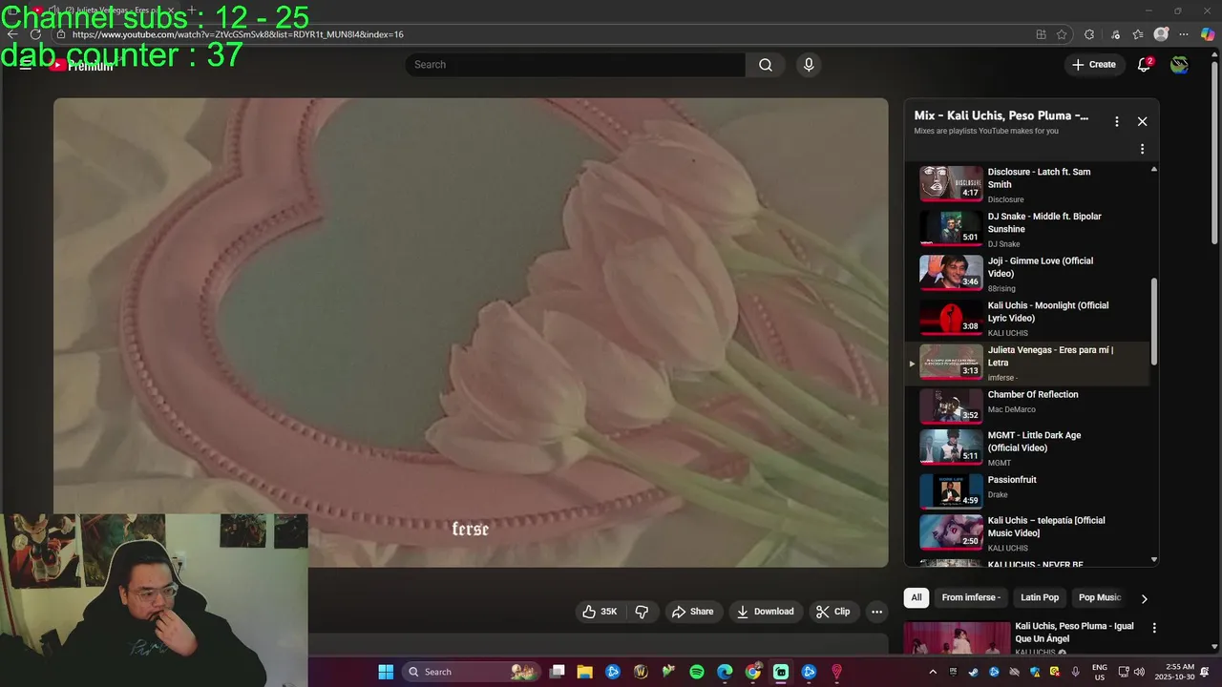Show hidden system tray icons
Image resolution: width=1222 pixels, height=687 pixels.
(x=933, y=672)
